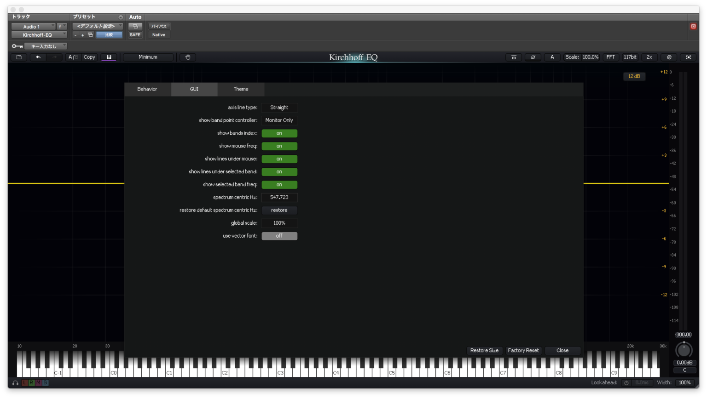
Task: Open global scale 100% dropdown
Action: point(279,223)
